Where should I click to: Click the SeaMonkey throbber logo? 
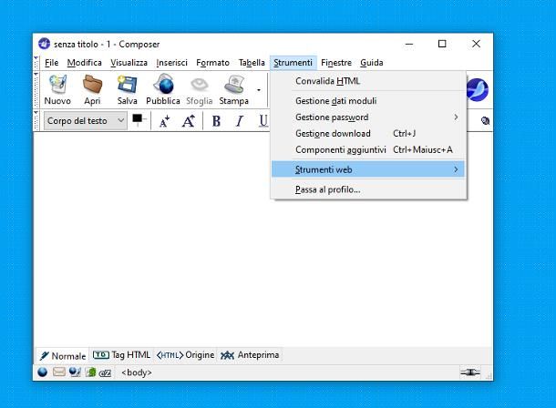478,89
